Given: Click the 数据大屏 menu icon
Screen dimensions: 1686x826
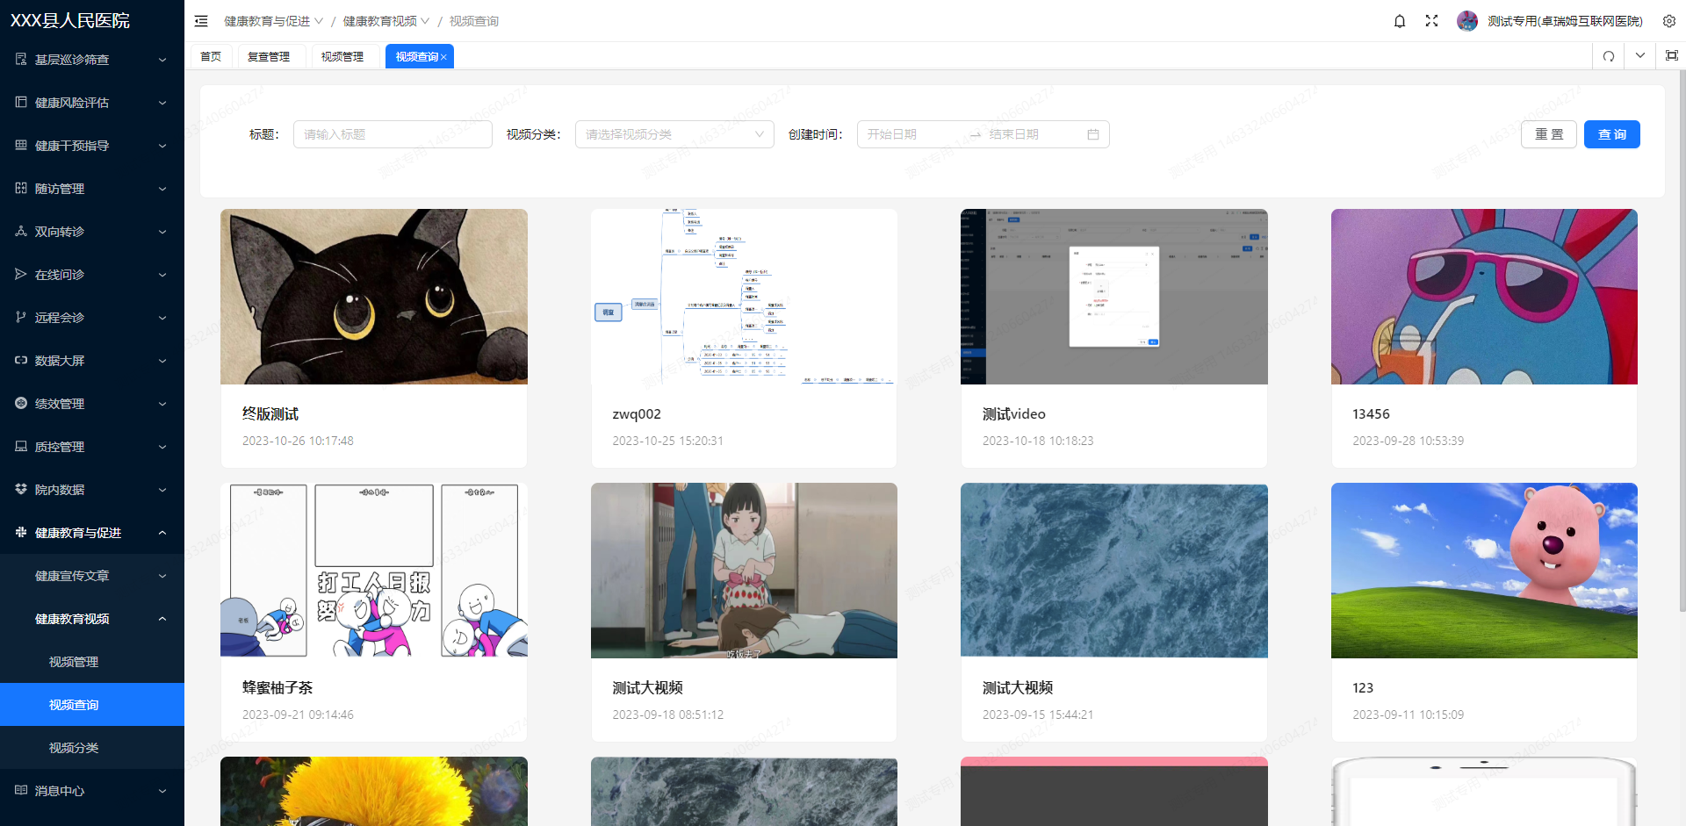Looking at the screenshot, I should pyautogui.click(x=21, y=360).
